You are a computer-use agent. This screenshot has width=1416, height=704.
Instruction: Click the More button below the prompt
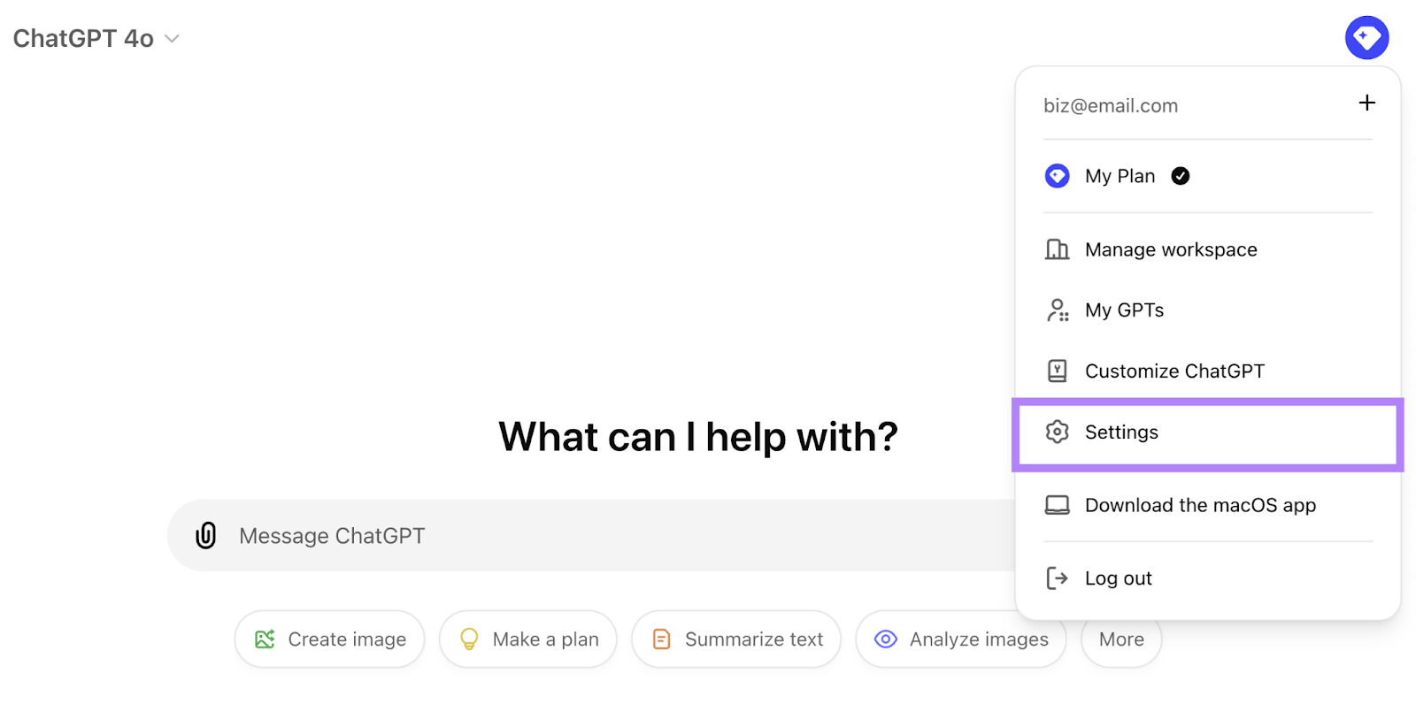click(1120, 639)
